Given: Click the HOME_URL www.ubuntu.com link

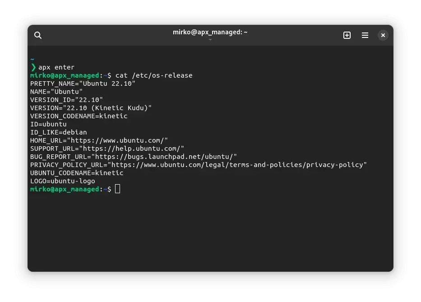Looking at the screenshot, I should click(x=117, y=140).
